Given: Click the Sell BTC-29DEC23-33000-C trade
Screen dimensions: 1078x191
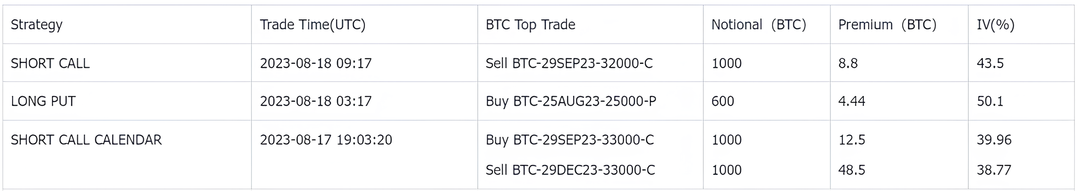Looking at the screenshot, I should [x=570, y=170].
